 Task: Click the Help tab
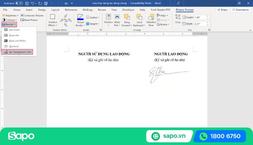click(x=142, y=10)
